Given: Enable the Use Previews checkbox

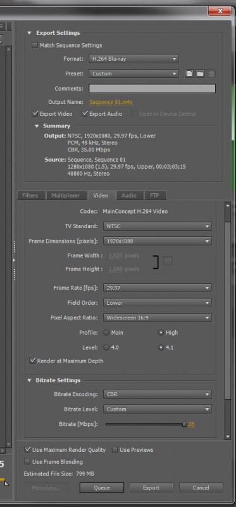Looking at the screenshot, I should pyautogui.click(x=115, y=450).
